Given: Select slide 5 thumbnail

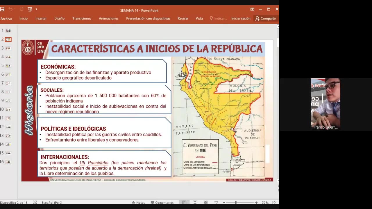Looking at the screenshot, I should (x=8, y=66).
